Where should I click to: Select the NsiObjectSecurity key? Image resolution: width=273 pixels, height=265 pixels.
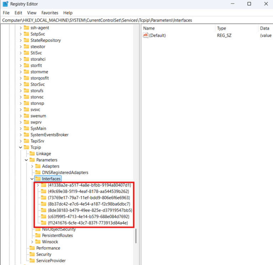coord(59,229)
